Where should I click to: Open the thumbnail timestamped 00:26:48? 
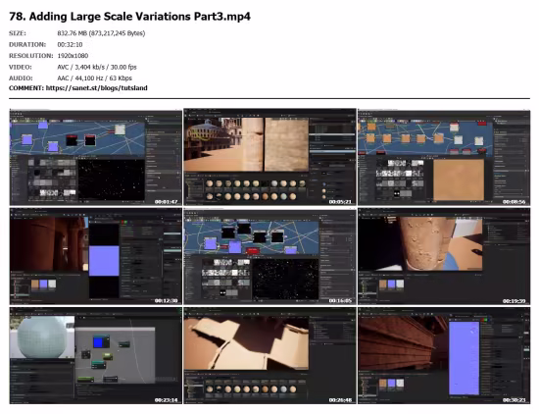pyautogui.click(x=269, y=356)
